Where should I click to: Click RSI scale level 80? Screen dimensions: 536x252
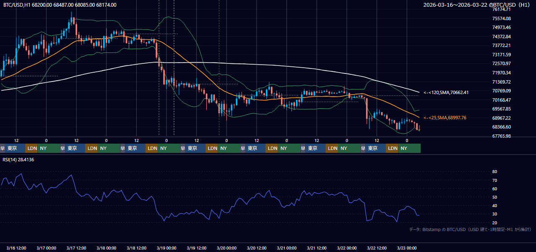(x=494, y=172)
